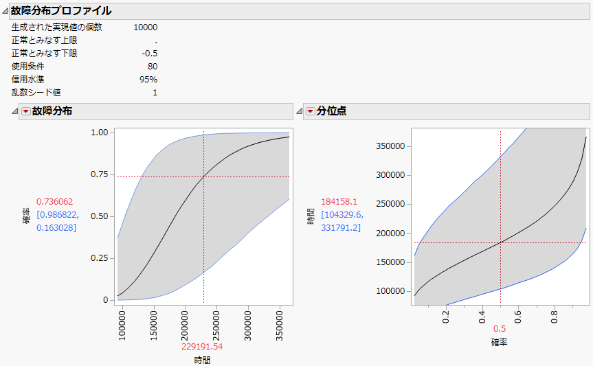Click the 150000 tick on failure x-axis
The image size is (593, 366).
click(x=154, y=325)
